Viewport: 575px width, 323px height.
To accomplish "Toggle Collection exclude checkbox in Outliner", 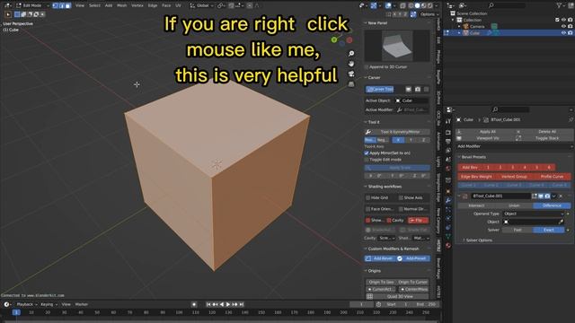I will coord(557,20).
